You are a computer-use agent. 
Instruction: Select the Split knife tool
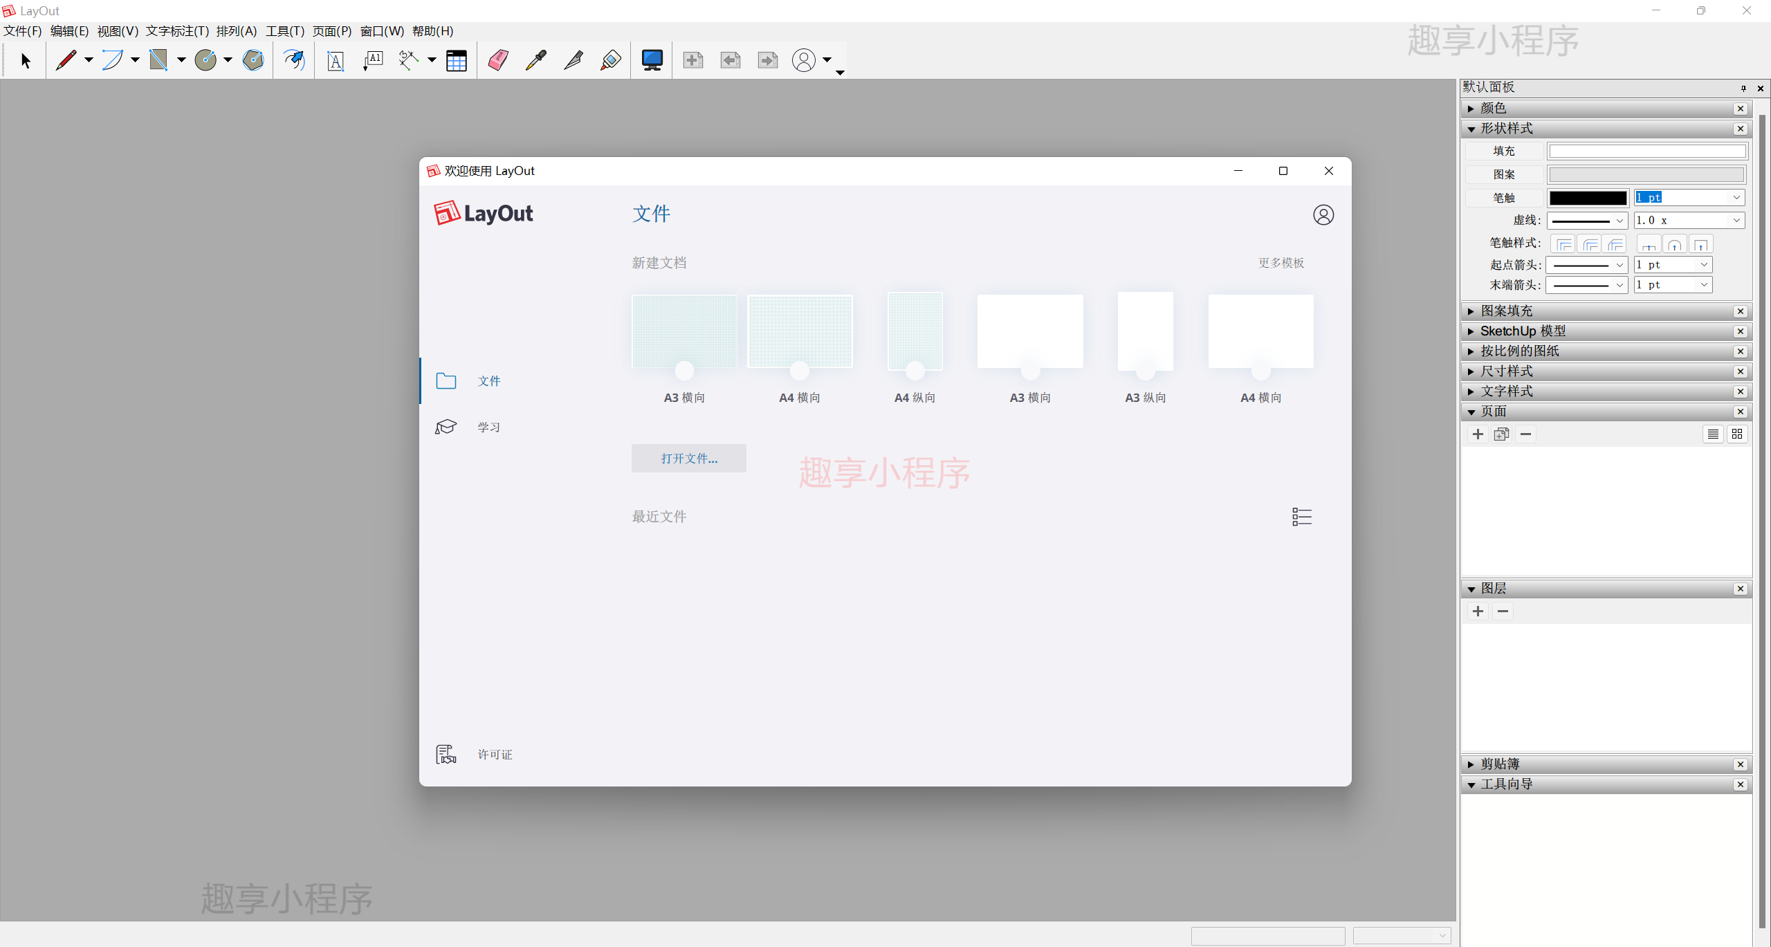(573, 60)
